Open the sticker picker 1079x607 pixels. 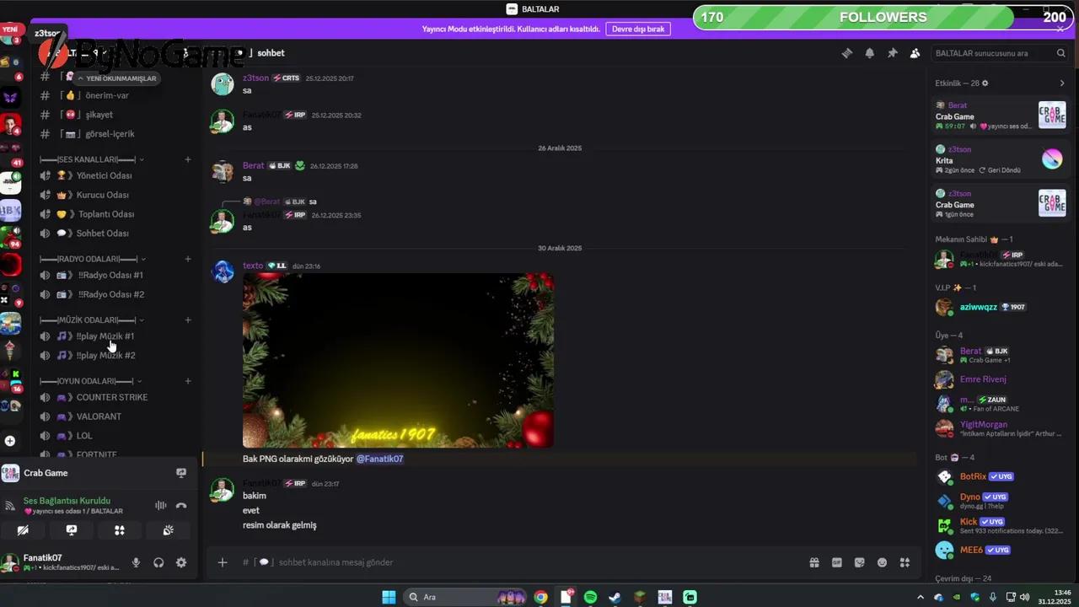[x=859, y=562]
